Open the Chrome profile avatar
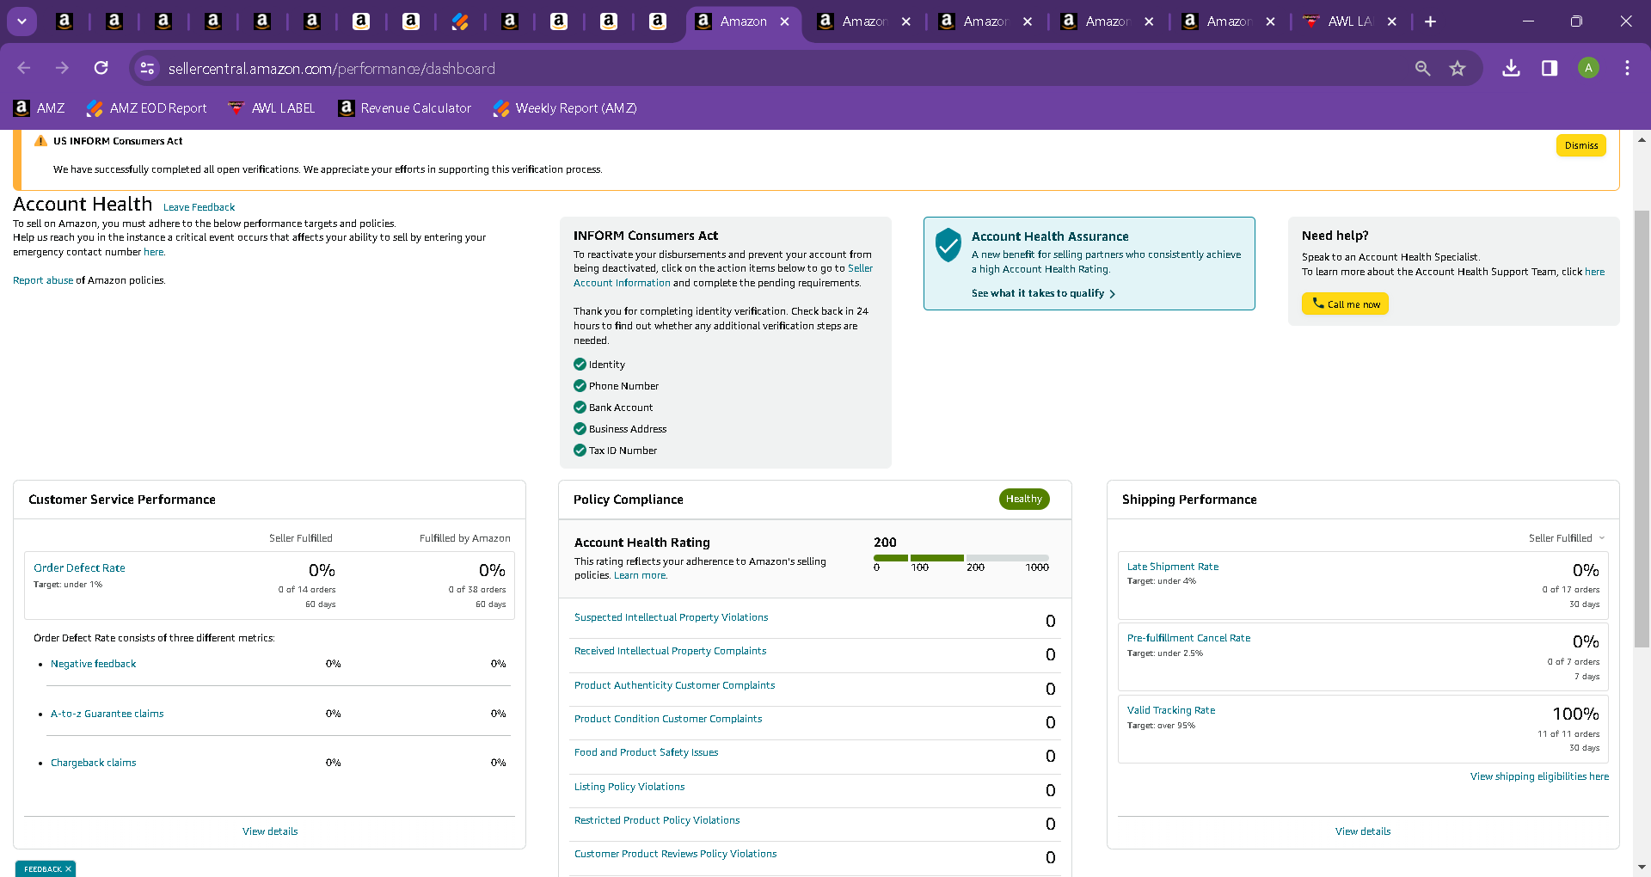The image size is (1651, 877). (x=1588, y=68)
